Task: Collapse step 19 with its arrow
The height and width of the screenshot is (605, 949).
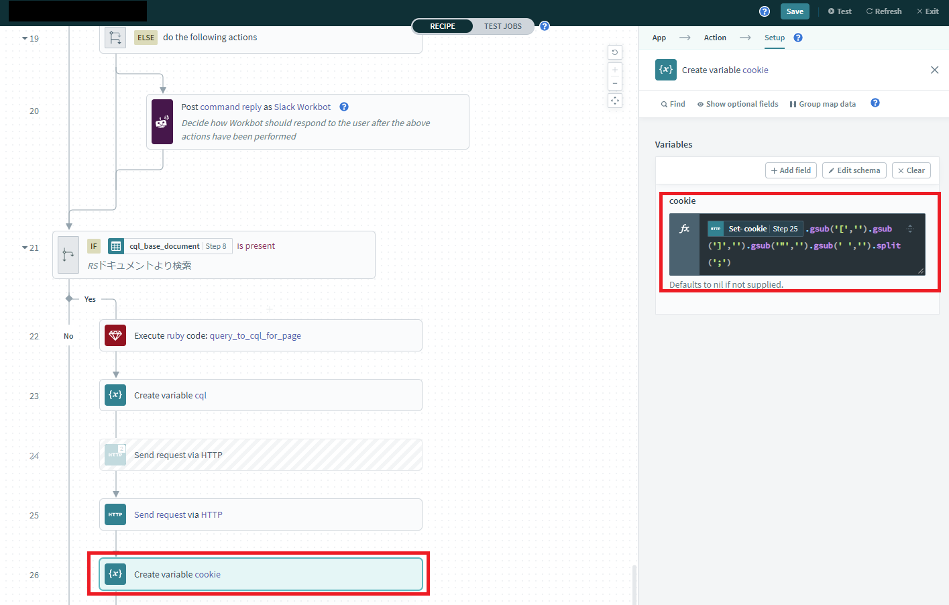Action: 25,38
